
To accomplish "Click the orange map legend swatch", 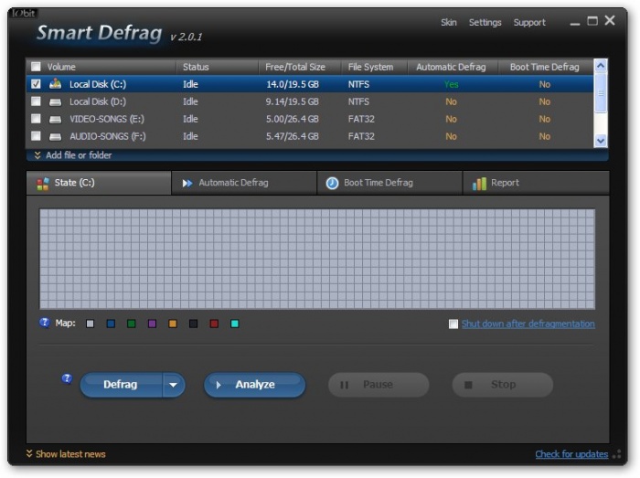I will pyautogui.click(x=173, y=324).
